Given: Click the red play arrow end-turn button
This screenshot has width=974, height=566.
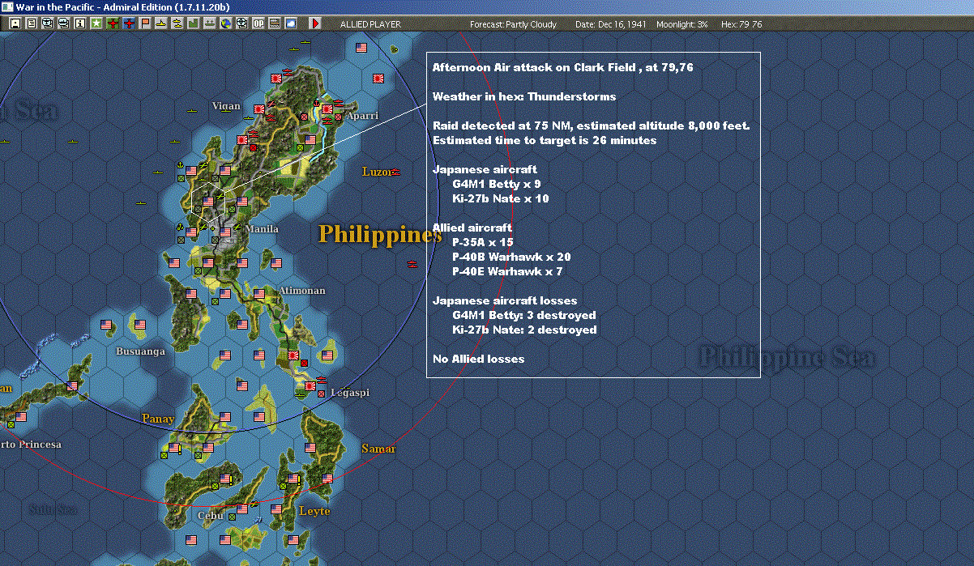Looking at the screenshot, I should (315, 24).
